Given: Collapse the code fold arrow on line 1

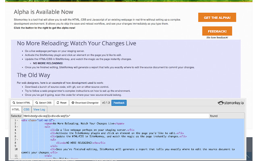Looking at the screenshot, I should pos(17,120).
